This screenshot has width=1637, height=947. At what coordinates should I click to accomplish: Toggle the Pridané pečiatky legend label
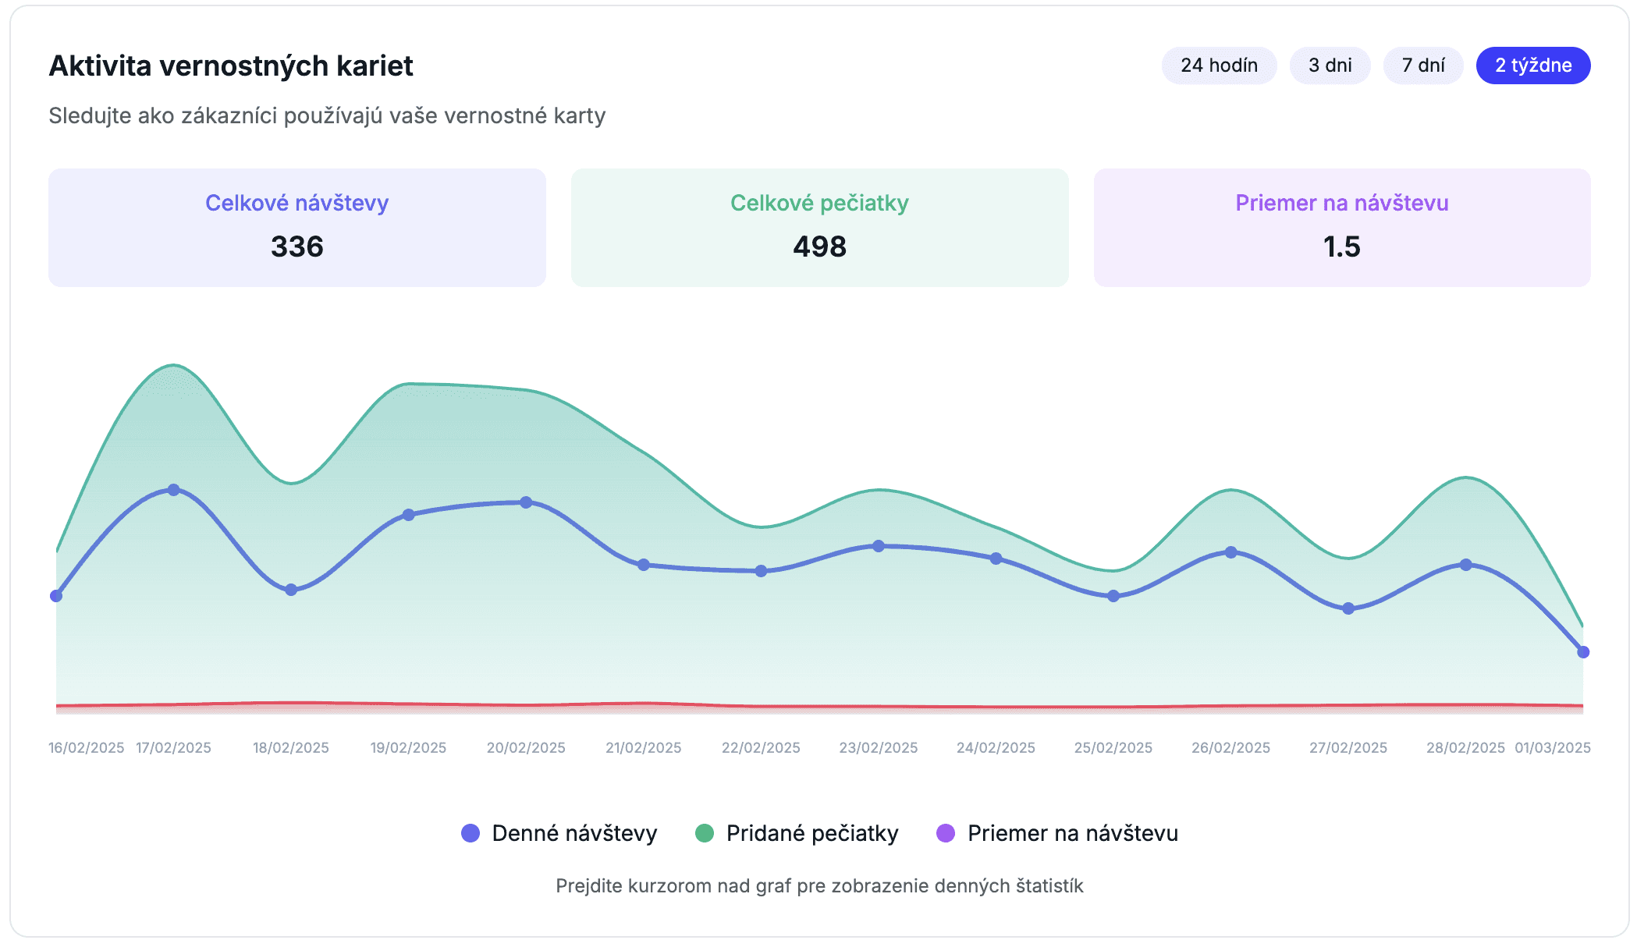pos(812,833)
